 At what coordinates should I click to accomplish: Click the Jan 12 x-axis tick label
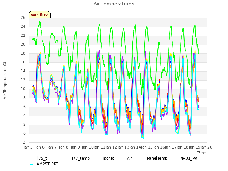click(111, 147)
